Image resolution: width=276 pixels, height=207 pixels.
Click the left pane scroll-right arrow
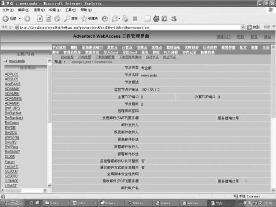(x=45, y=190)
